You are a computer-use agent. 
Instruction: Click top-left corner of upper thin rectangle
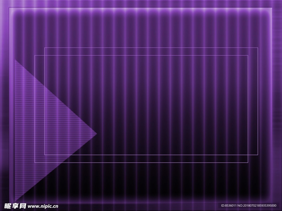click(45, 48)
